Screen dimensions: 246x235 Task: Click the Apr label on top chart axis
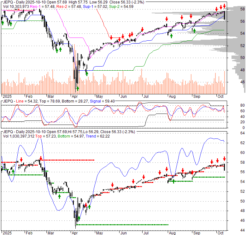click(x=75, y=97)
